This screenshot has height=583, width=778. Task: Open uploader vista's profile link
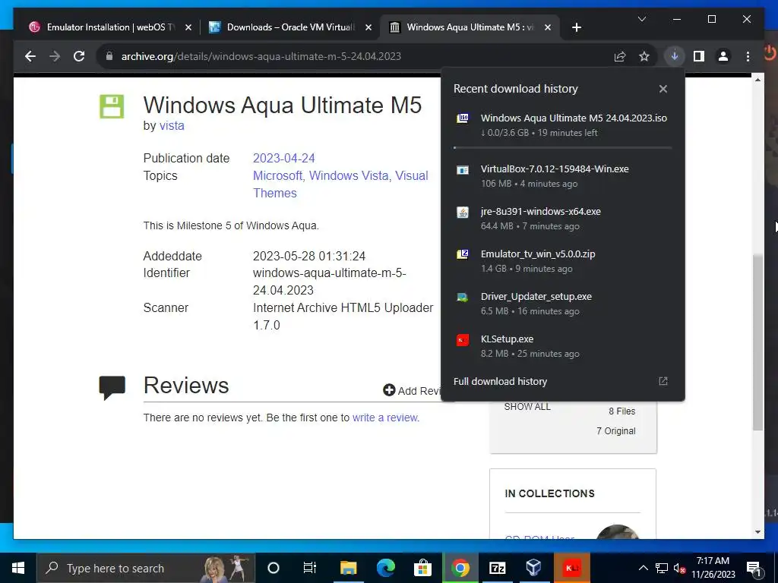pos(172,126)
